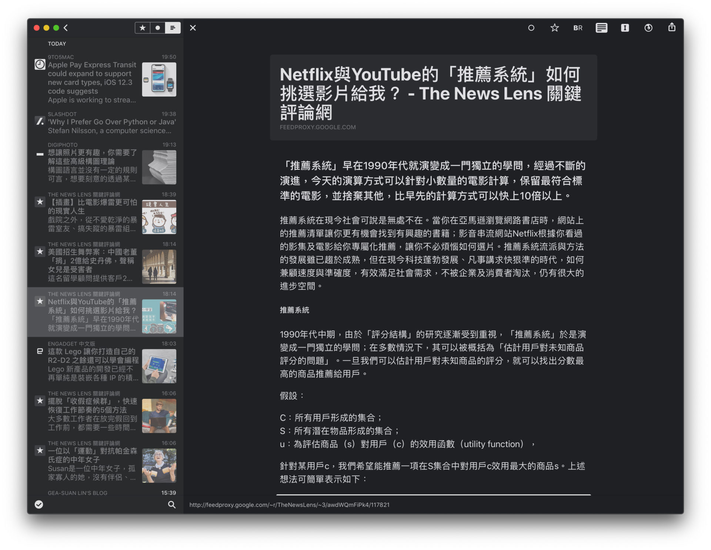Click star icon on 插畫 article
This screenshot has height=550, width=711.
[x=40, y=202]
